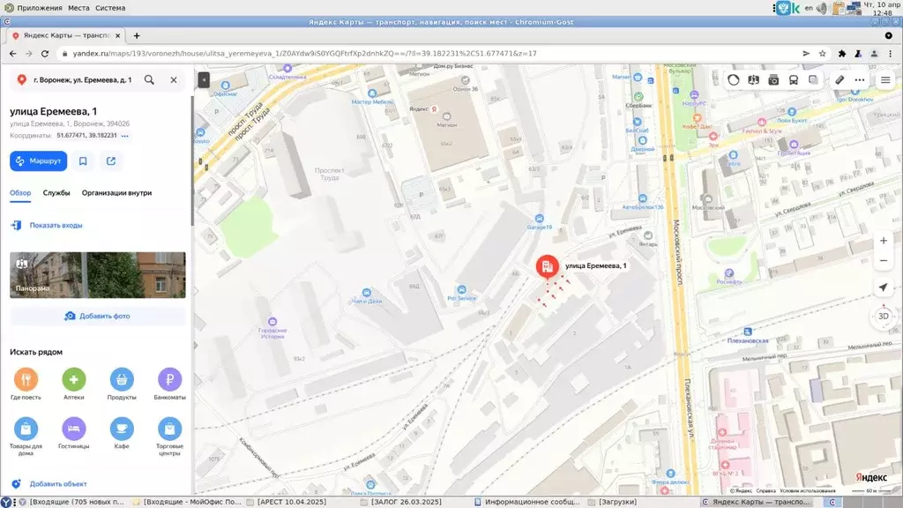Go back in browser history
Image resolution: width=903 pixels, height=508 pixels.
pyautogui.click(x=12, y=54)
